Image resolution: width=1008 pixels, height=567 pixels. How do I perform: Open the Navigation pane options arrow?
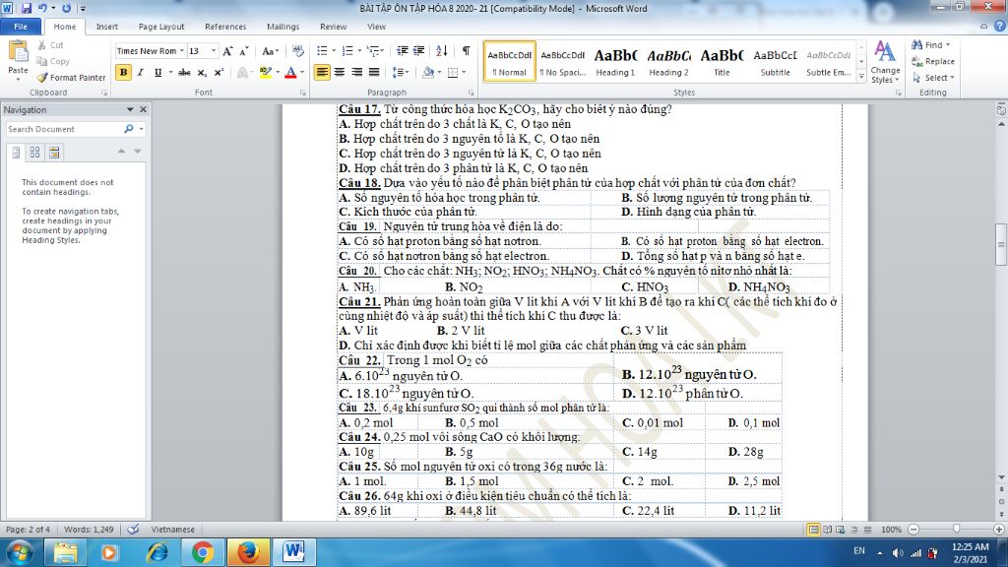(x=130, y=110)
